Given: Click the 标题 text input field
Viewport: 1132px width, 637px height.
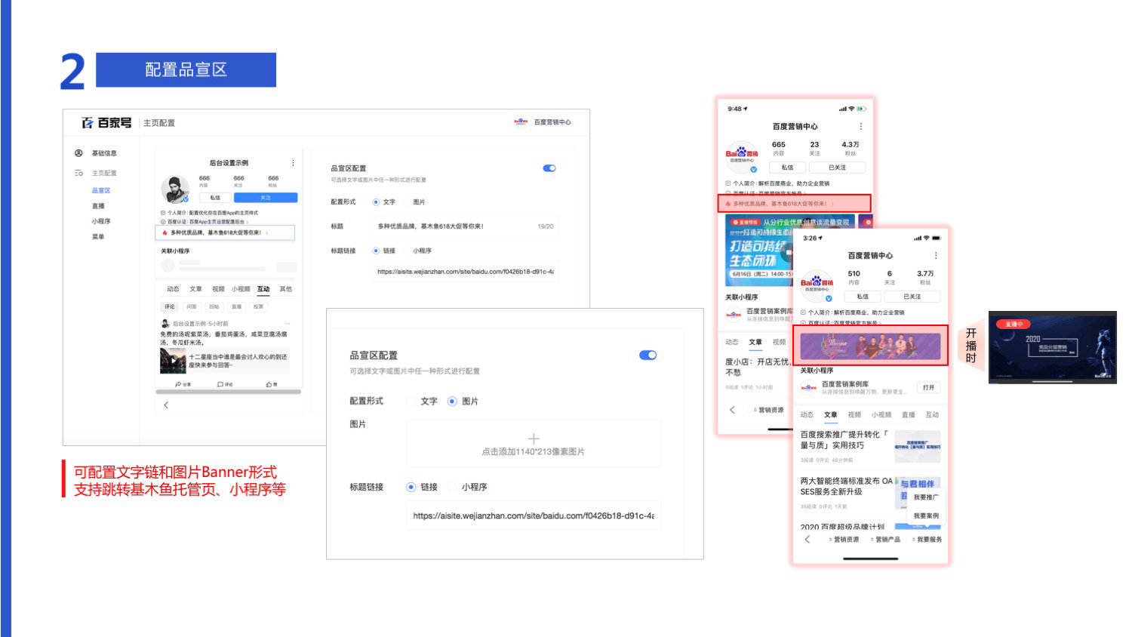Looking at the screenshot, I should coord(464,226).
